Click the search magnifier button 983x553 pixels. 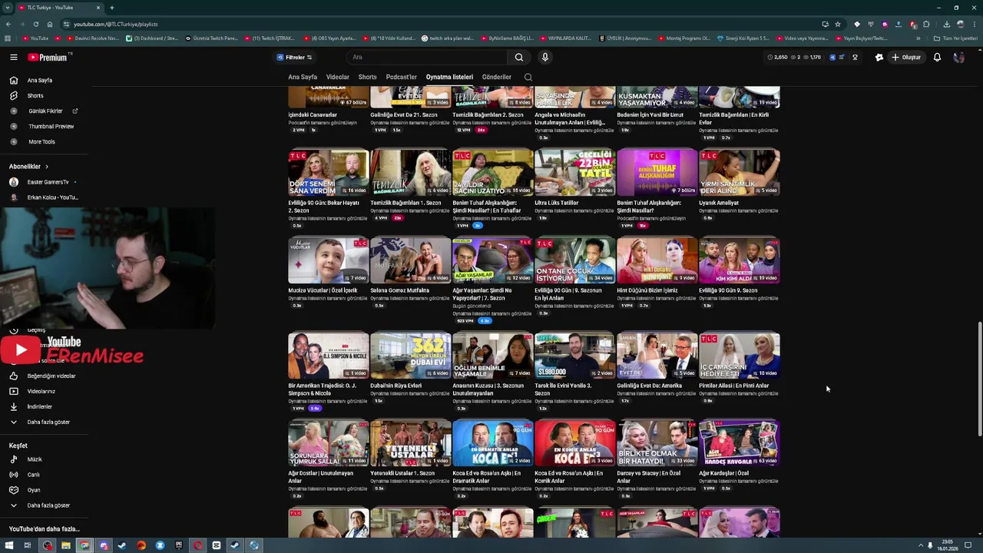(x=519, y=57)
